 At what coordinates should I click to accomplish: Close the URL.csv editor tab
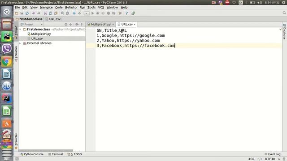(x=135, y=24)
